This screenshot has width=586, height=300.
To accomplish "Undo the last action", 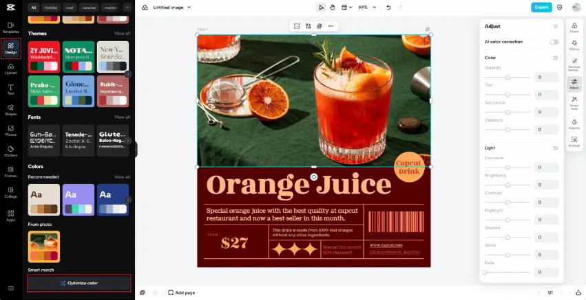I will pyautogui.click(x=388, y=7).
